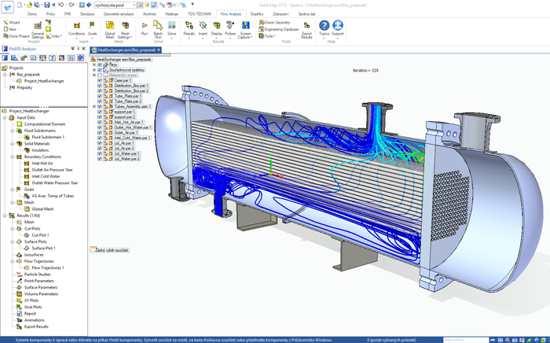
Task: Toggle the Souřadnicové systémy checkbox
Action: (x=100, y=70)
